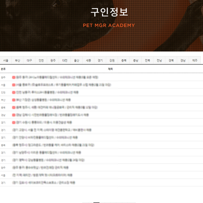Screen dimensions: 203x203
Task: Open the 인천 남동구 수의테크니션 job posting
Action: [47, 92]
